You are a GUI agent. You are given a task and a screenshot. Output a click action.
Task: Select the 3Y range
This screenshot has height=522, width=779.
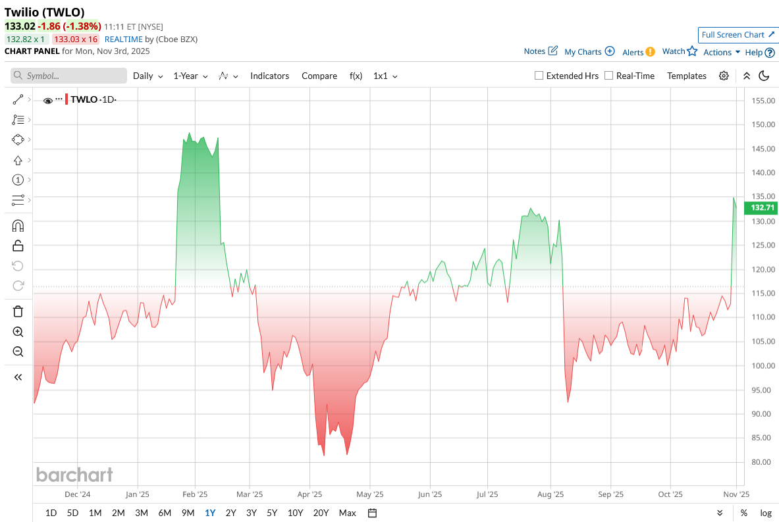coord(252,513)
